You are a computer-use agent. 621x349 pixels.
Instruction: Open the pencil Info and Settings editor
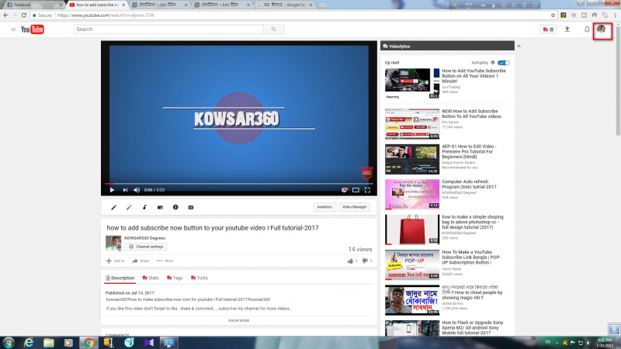(x=113, y=207)
